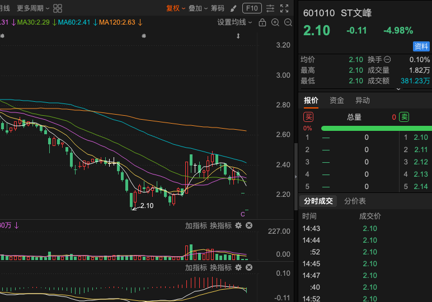
Task: Click the green 卖 sell icon
Action: [404, 117]
